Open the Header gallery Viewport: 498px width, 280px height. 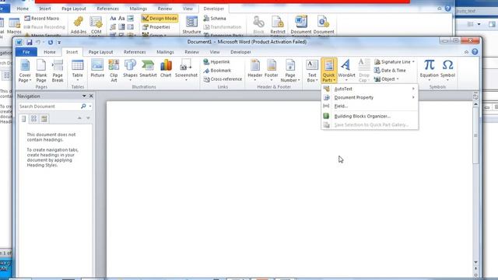click(255, 70)
